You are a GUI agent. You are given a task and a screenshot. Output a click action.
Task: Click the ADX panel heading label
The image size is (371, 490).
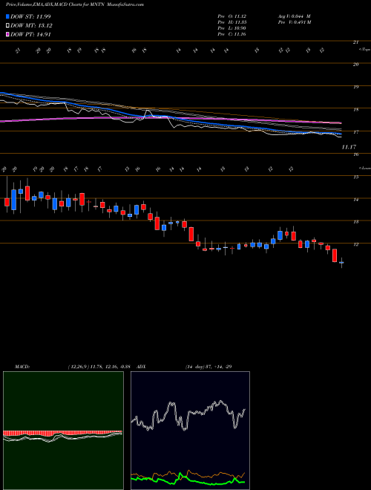click(142, 367)
